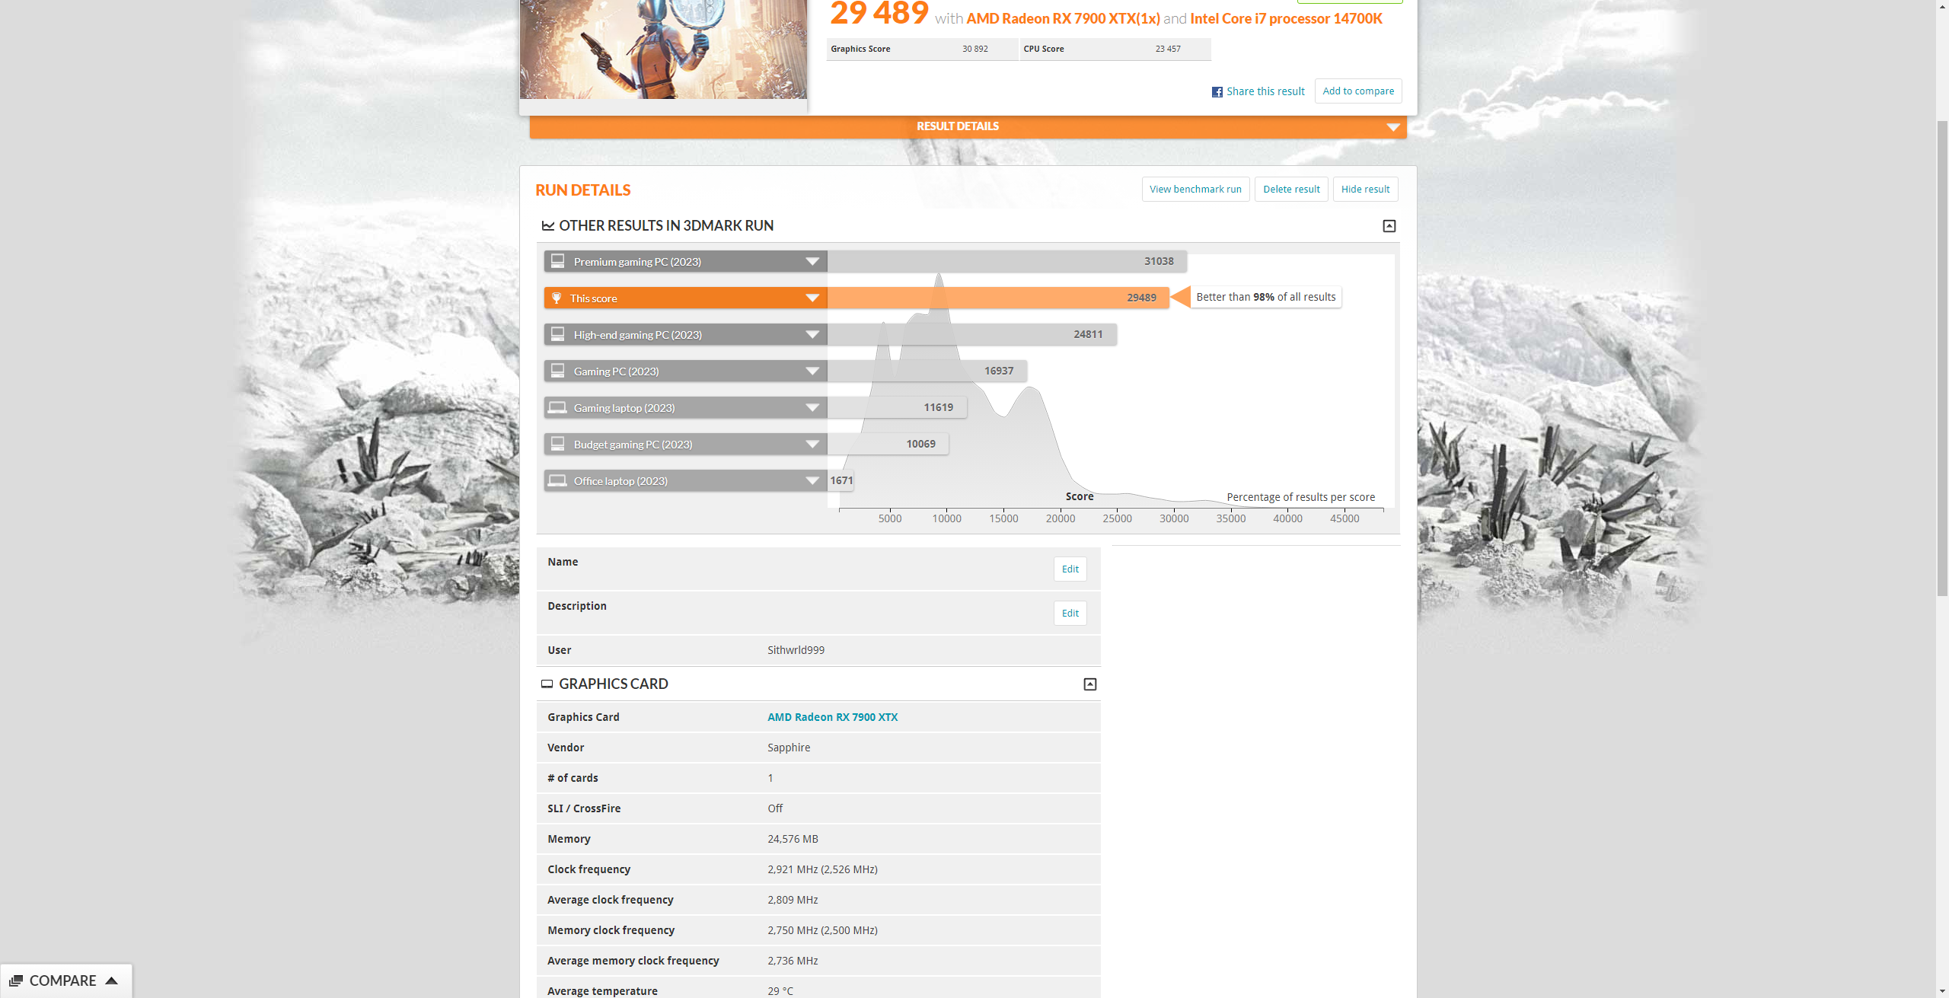Edit the Description field

(1070, 614)
